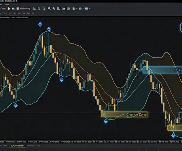Zoom out with the minus magnifier
This screenshot has height=151, width=182.
pyautogui.click(x=54, y=9)
